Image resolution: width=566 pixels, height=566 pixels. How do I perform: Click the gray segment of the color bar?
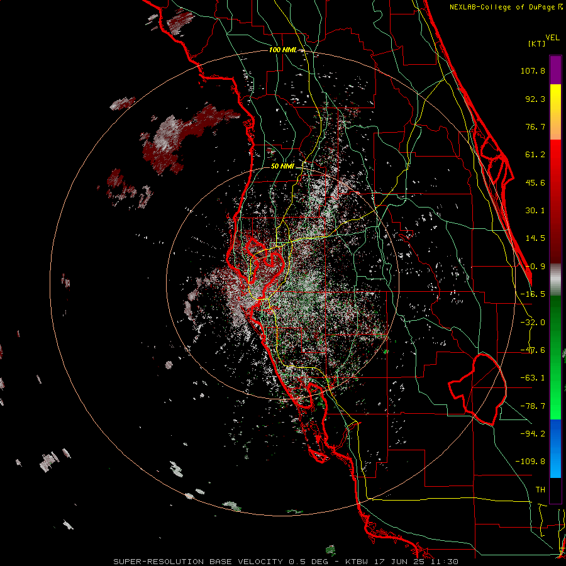pyautogui.click(x=555, y=280)
